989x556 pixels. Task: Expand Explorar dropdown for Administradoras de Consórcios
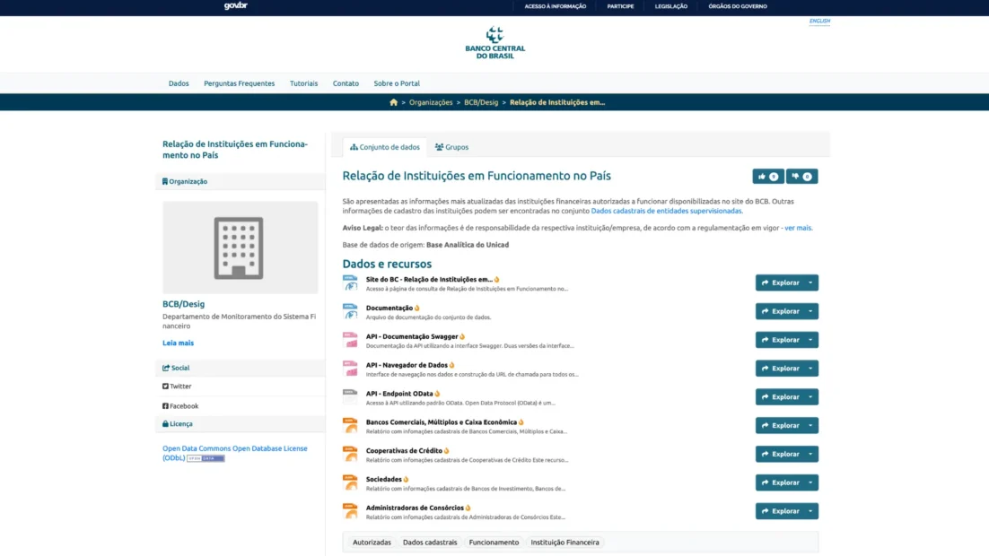click(811, 511)
